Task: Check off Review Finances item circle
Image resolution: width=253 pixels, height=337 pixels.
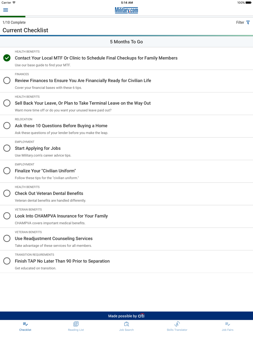Action: click(x=7, y=80)
